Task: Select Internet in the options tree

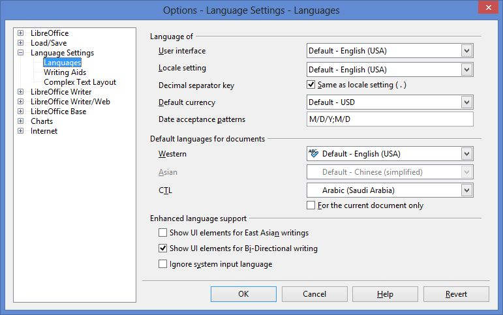Action: [44, 131]
